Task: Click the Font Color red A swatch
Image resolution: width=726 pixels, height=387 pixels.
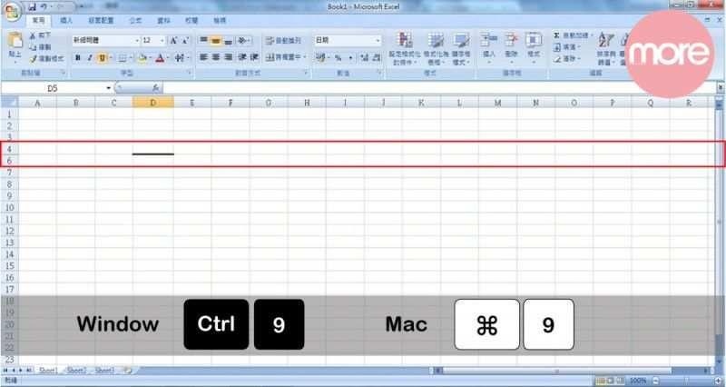Action: pos(161,58)
